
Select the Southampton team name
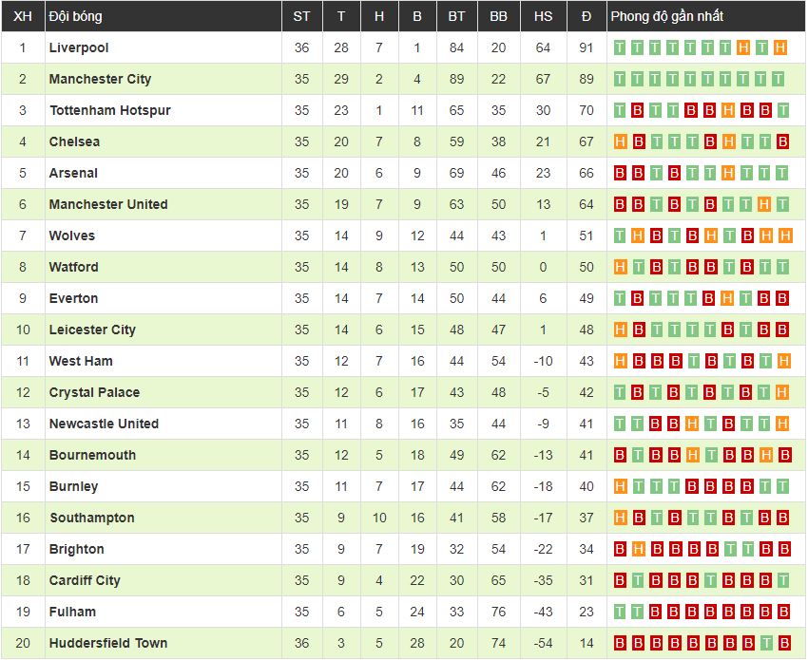point(91,518)
